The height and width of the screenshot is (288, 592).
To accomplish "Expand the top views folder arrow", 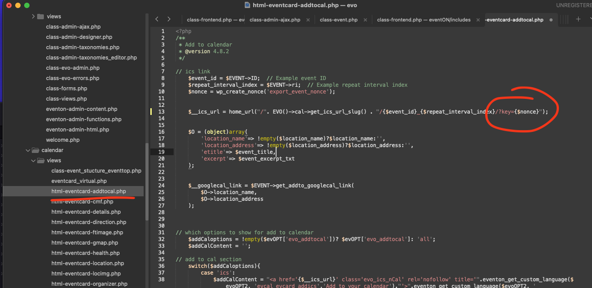I will (33, 17).
